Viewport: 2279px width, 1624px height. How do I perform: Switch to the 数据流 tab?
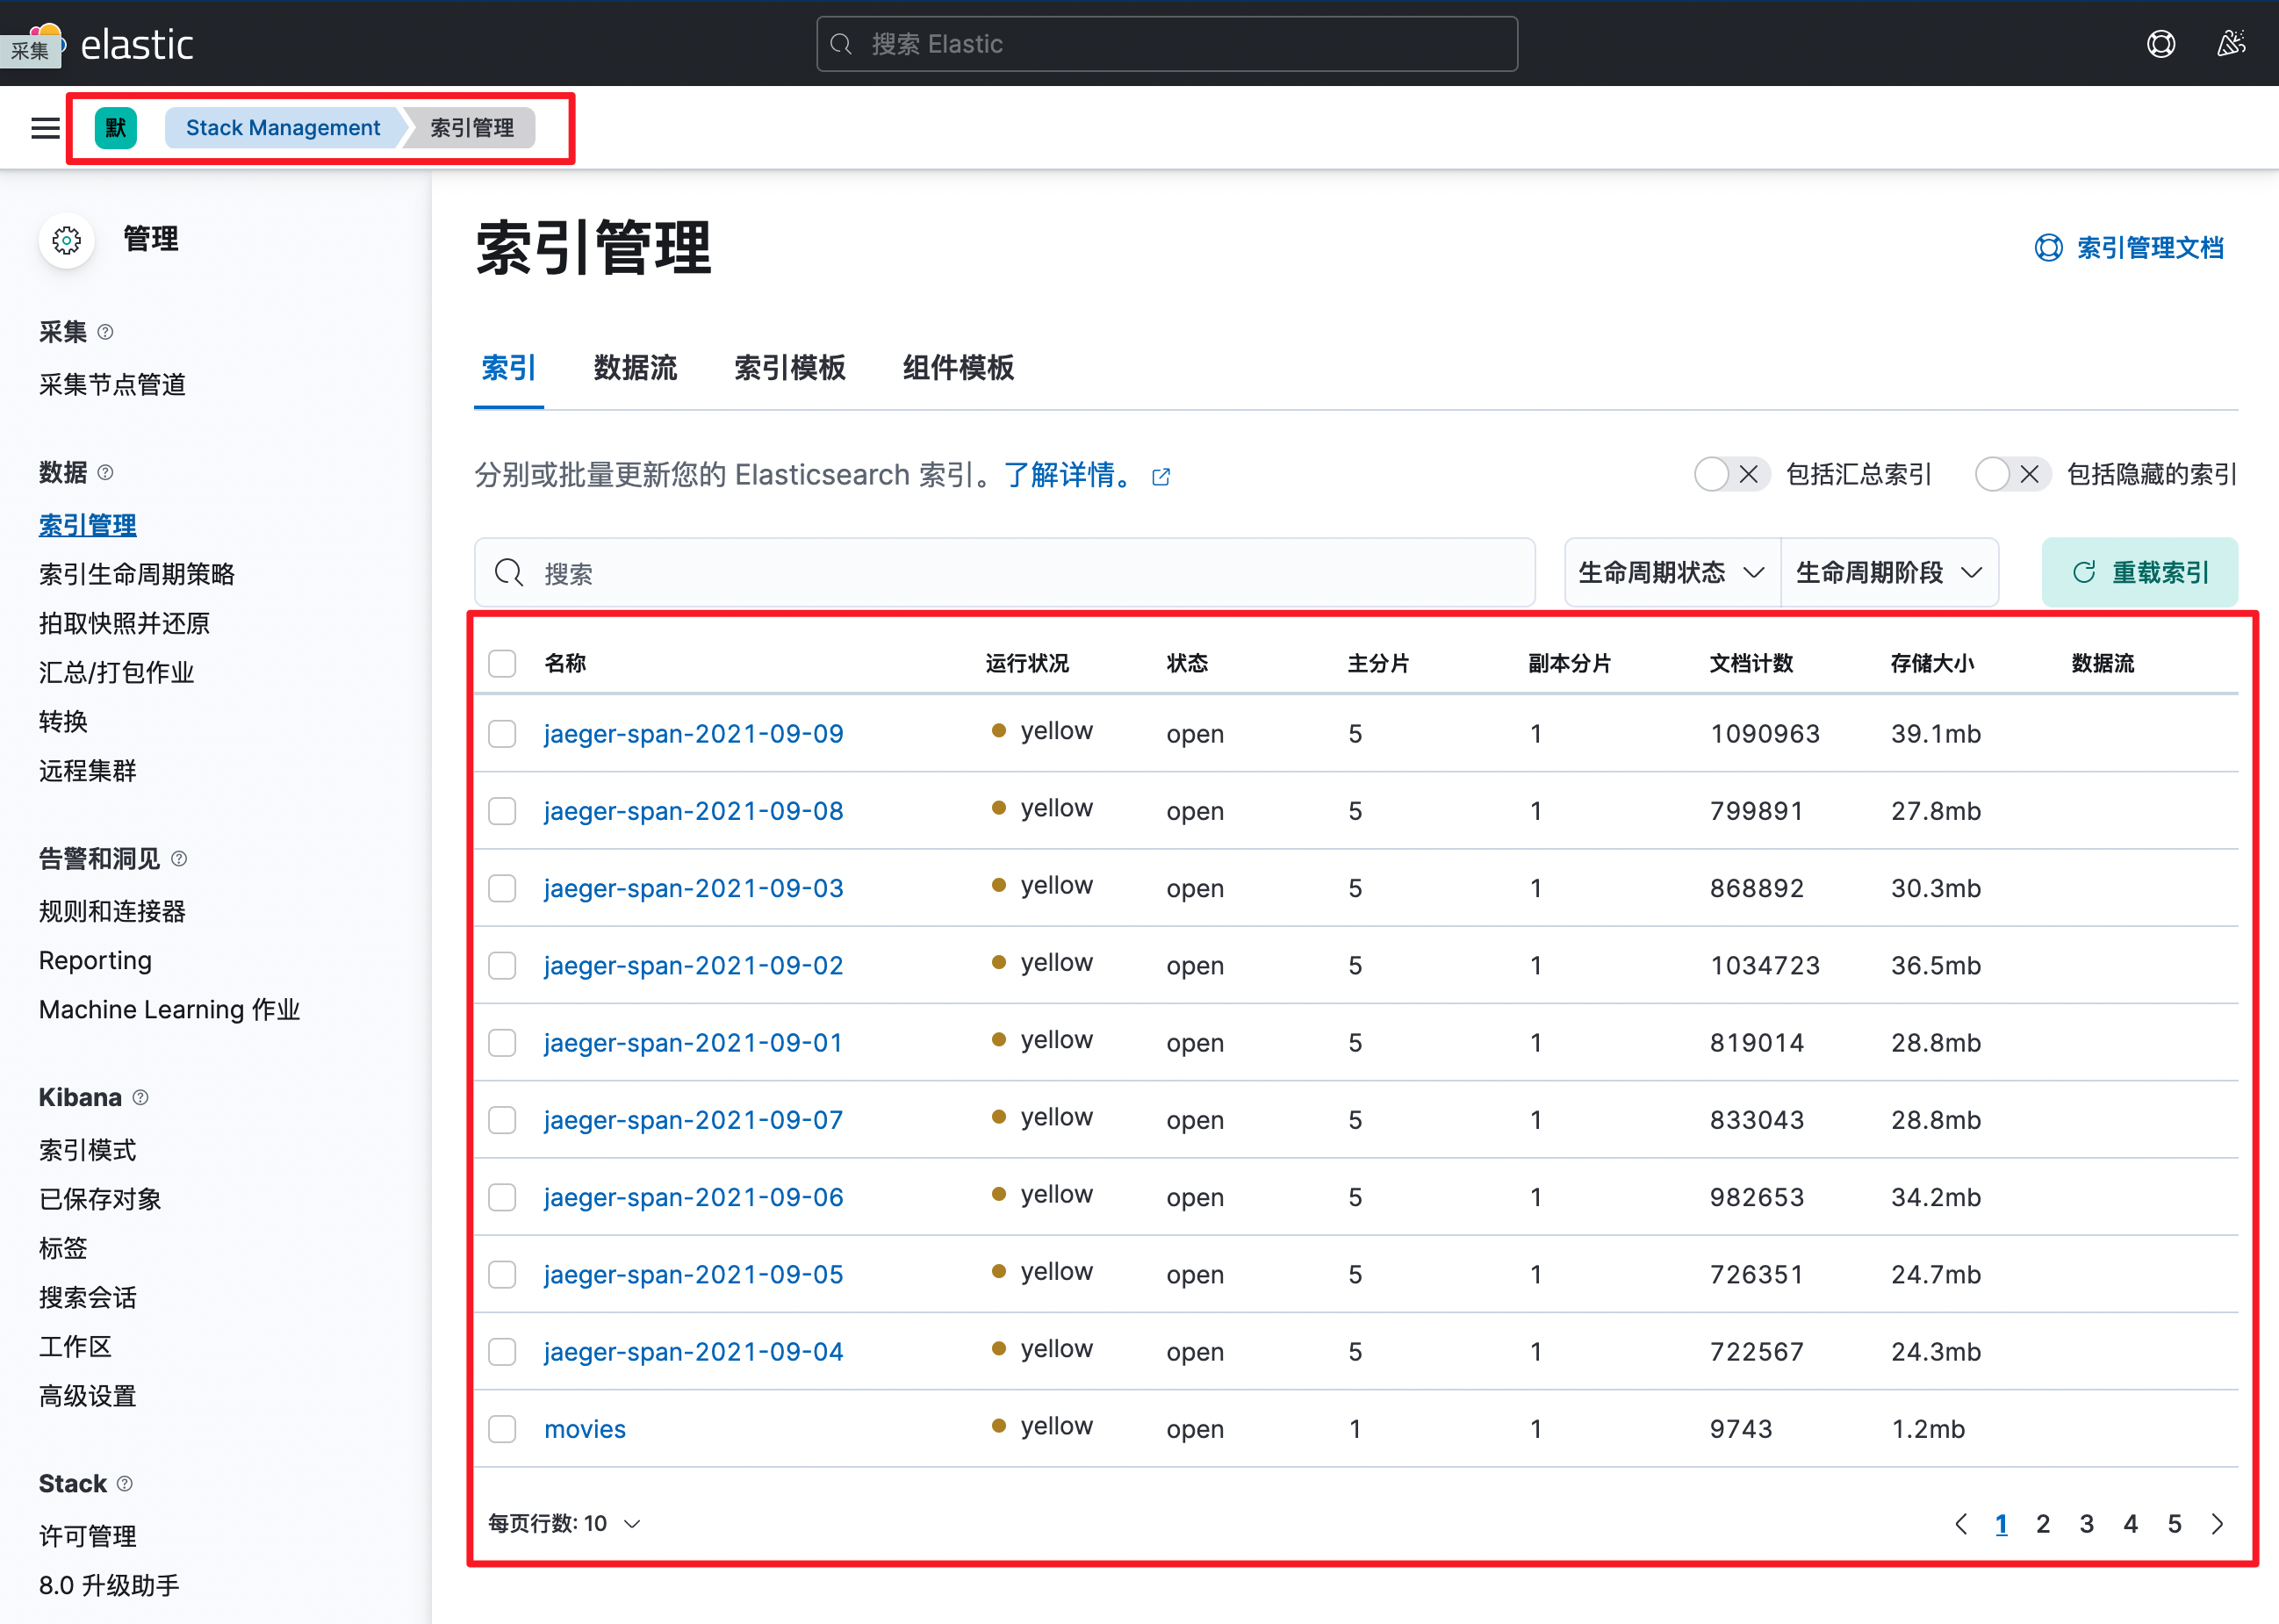(635, 368)
